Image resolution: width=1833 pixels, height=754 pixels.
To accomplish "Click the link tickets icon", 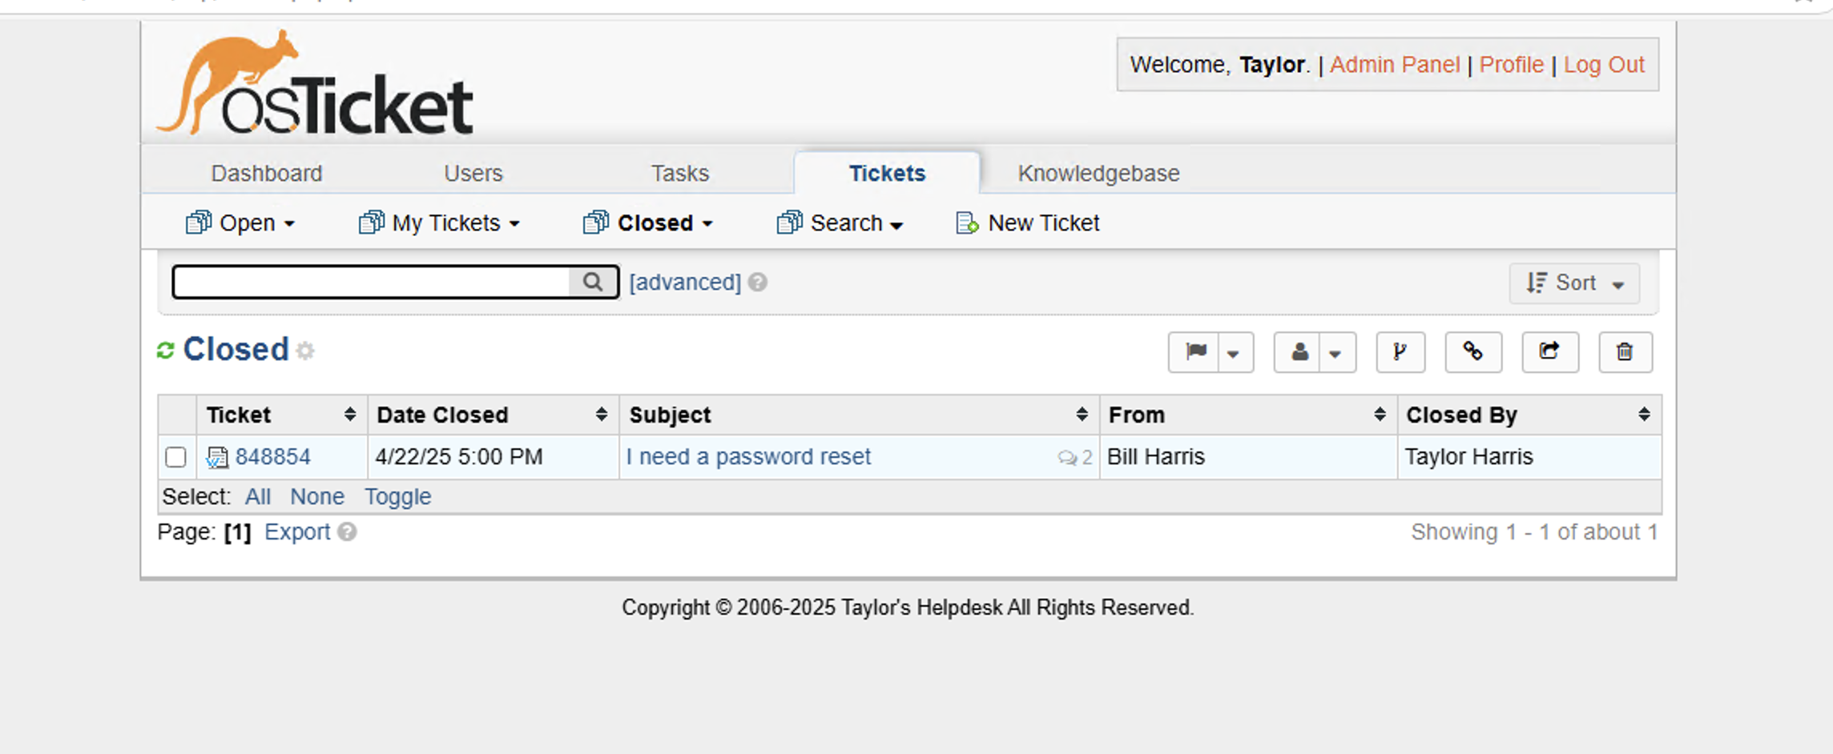I will pyautogui.click(x=1473, y=352).
